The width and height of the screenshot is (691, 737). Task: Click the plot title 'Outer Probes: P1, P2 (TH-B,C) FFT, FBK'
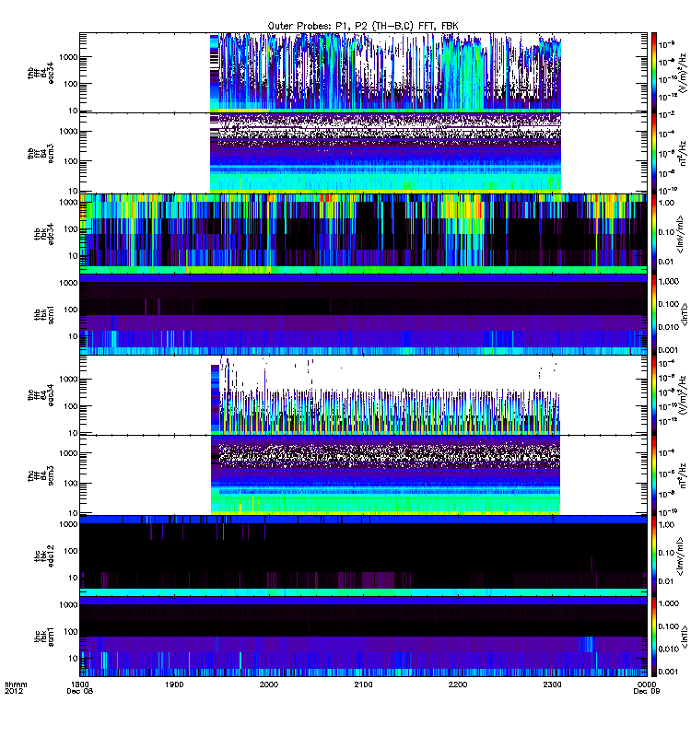[x=362, y=26]
